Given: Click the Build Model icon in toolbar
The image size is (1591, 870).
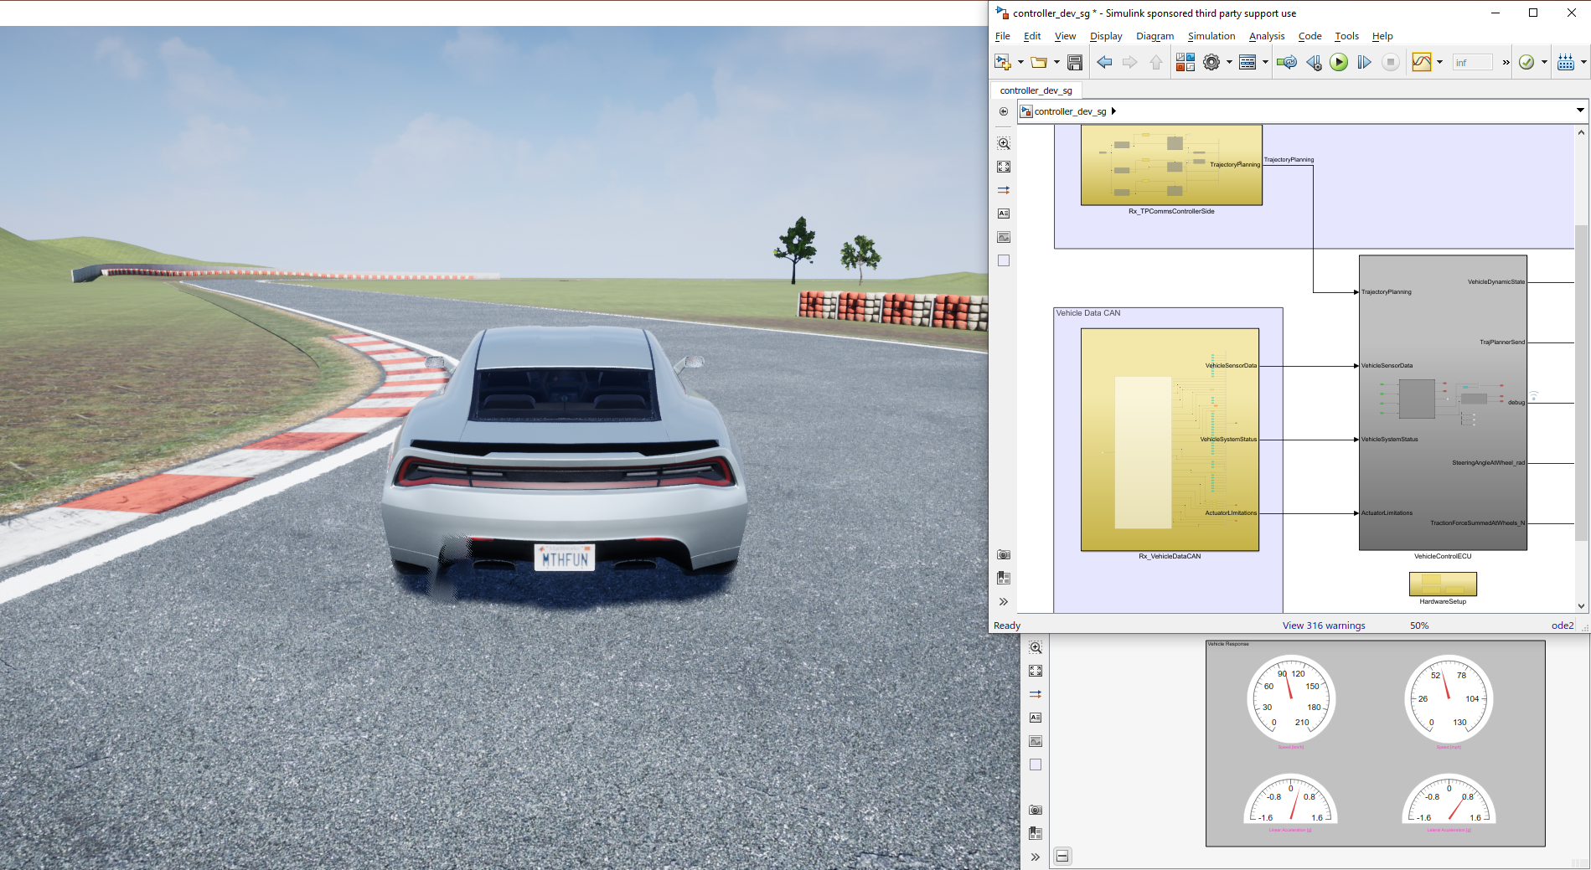Looking at the screenshot, I should 1565,62.
